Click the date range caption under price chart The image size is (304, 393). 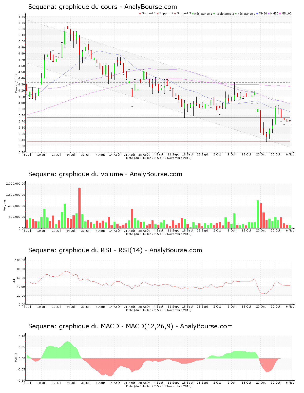point(159,158)
